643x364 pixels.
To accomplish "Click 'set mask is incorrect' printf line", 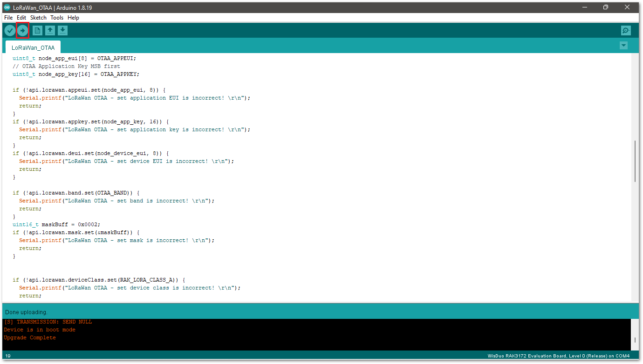I will [x=116, y=240].
